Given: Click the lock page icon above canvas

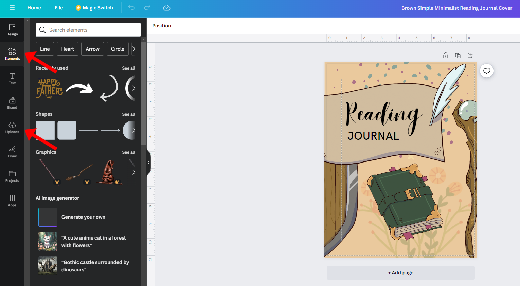Looking at the screenshot, I should tap(446, 55).
